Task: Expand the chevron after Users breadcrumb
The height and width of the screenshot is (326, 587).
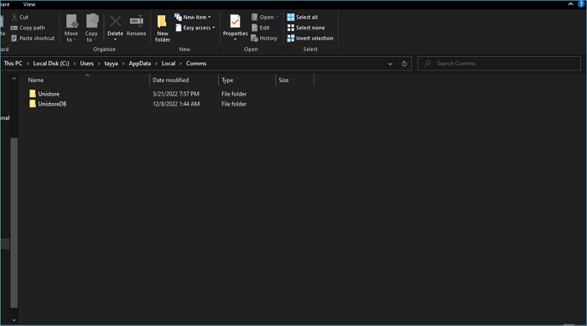Action: [99, 64]
